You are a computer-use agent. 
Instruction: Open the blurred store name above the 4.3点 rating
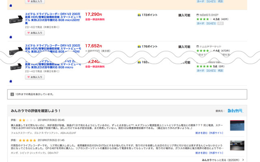[x=209, y=15]
